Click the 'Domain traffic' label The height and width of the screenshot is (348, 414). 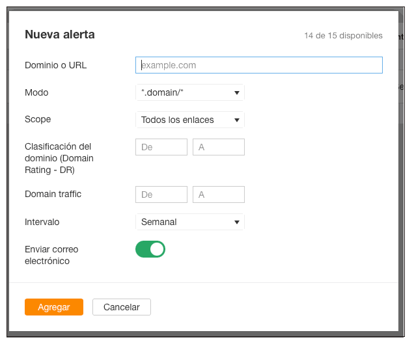click(x=53, y=194)
